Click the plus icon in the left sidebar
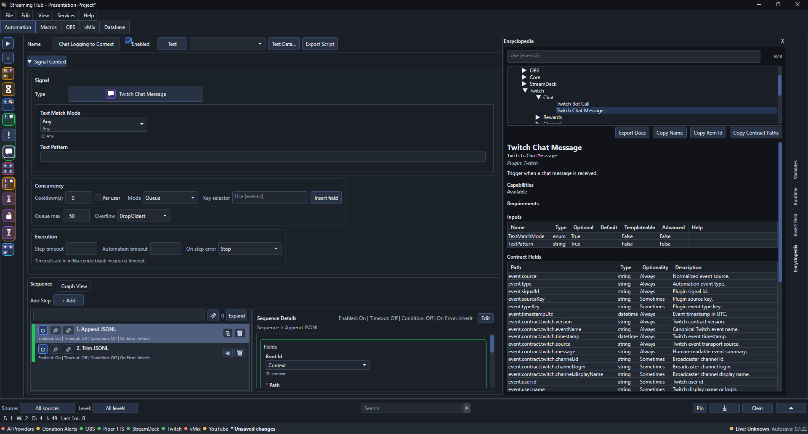808x434 pixels. click(8, 58)
